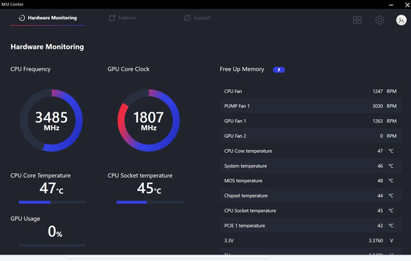
Task: Open the Hardware Monitoring tab
Action: 48,18
